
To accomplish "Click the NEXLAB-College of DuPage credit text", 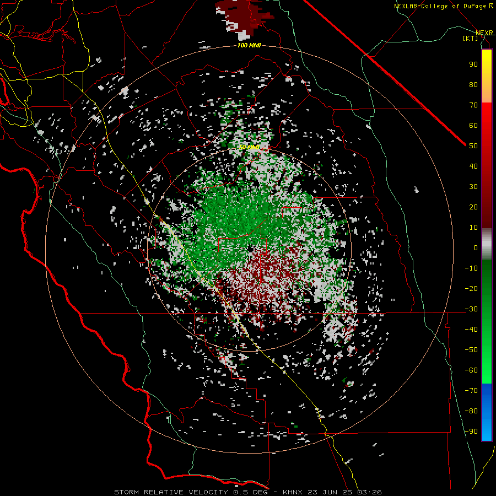I will pos(444,6).
